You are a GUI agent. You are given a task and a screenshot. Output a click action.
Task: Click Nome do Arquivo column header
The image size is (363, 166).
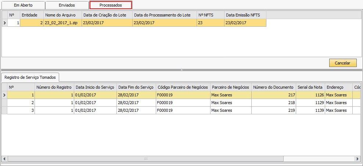click(62, 15)
